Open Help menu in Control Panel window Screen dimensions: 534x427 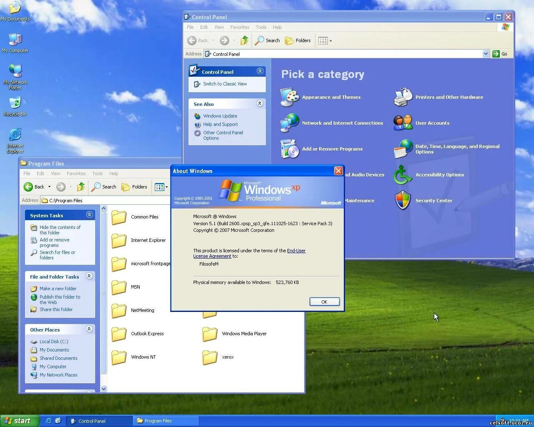(x=277, y=27)
